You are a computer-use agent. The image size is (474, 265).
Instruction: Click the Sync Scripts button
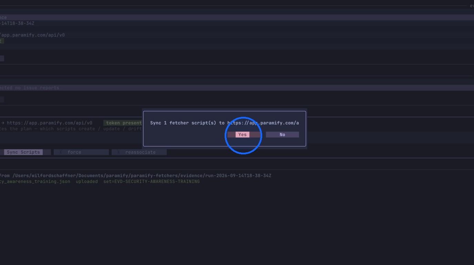click(x=23, y=152)
